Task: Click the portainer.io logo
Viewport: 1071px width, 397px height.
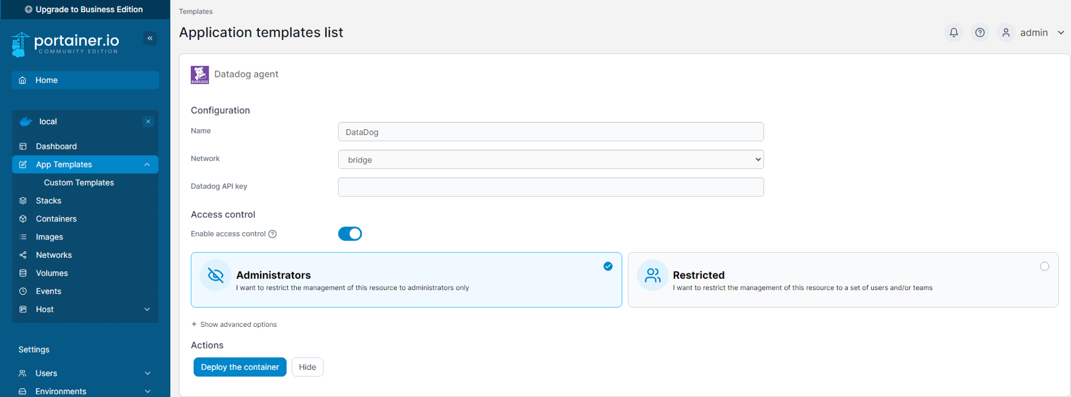Action: (x=65, y=44)
